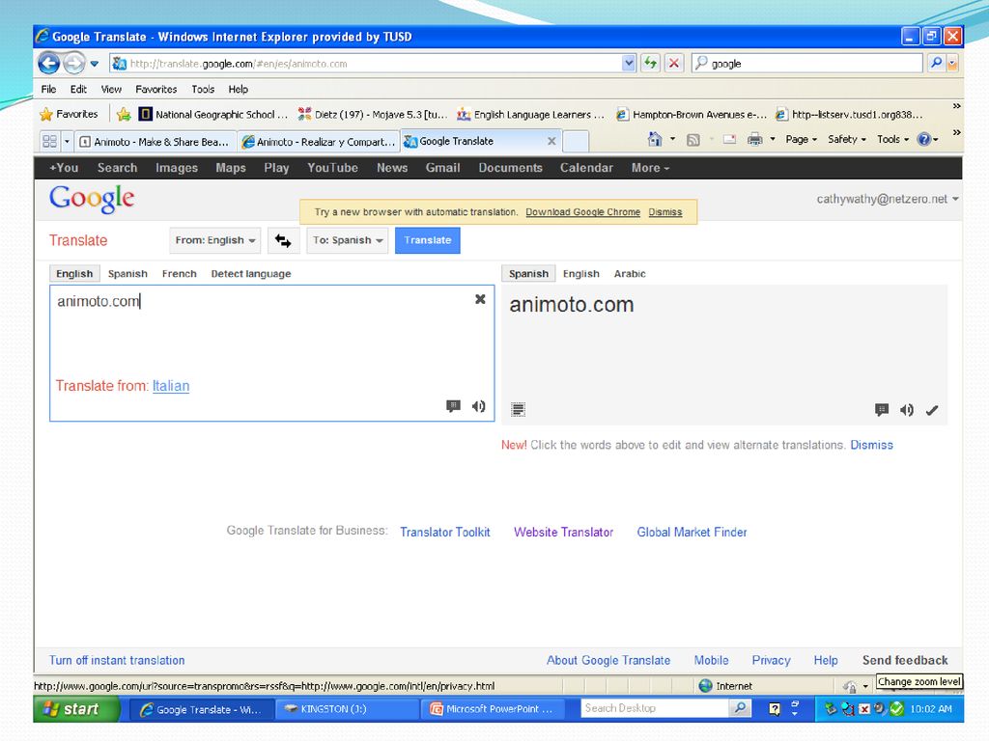This screenshot has height=741, width=989.
Task: Select Arabic as the target language
Action: click(x=630, y=273)
